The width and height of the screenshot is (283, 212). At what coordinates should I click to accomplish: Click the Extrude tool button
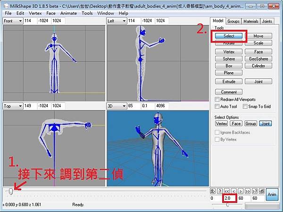pos(229,82)
